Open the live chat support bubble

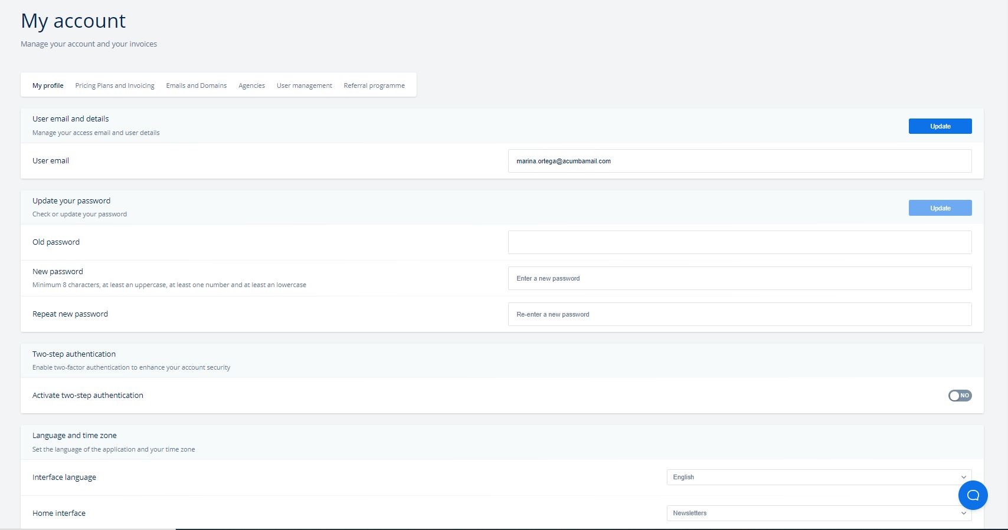click(973, 495)
